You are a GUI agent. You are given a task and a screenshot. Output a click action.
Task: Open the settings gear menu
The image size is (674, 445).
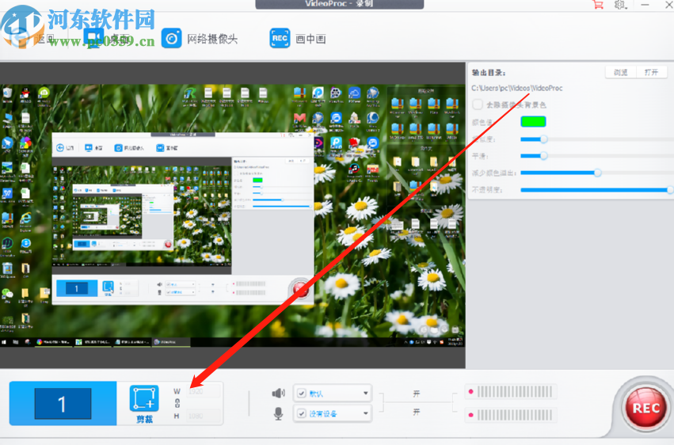coord(620,5)
